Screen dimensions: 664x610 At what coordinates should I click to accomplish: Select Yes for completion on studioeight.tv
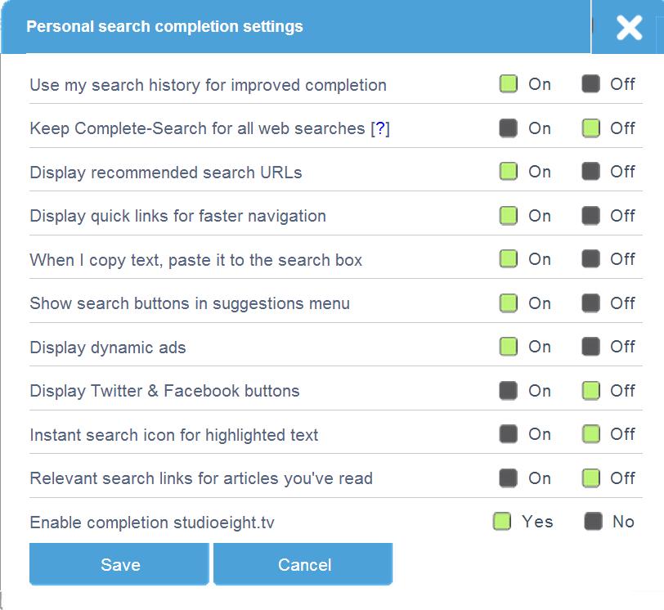click(502, 522)
